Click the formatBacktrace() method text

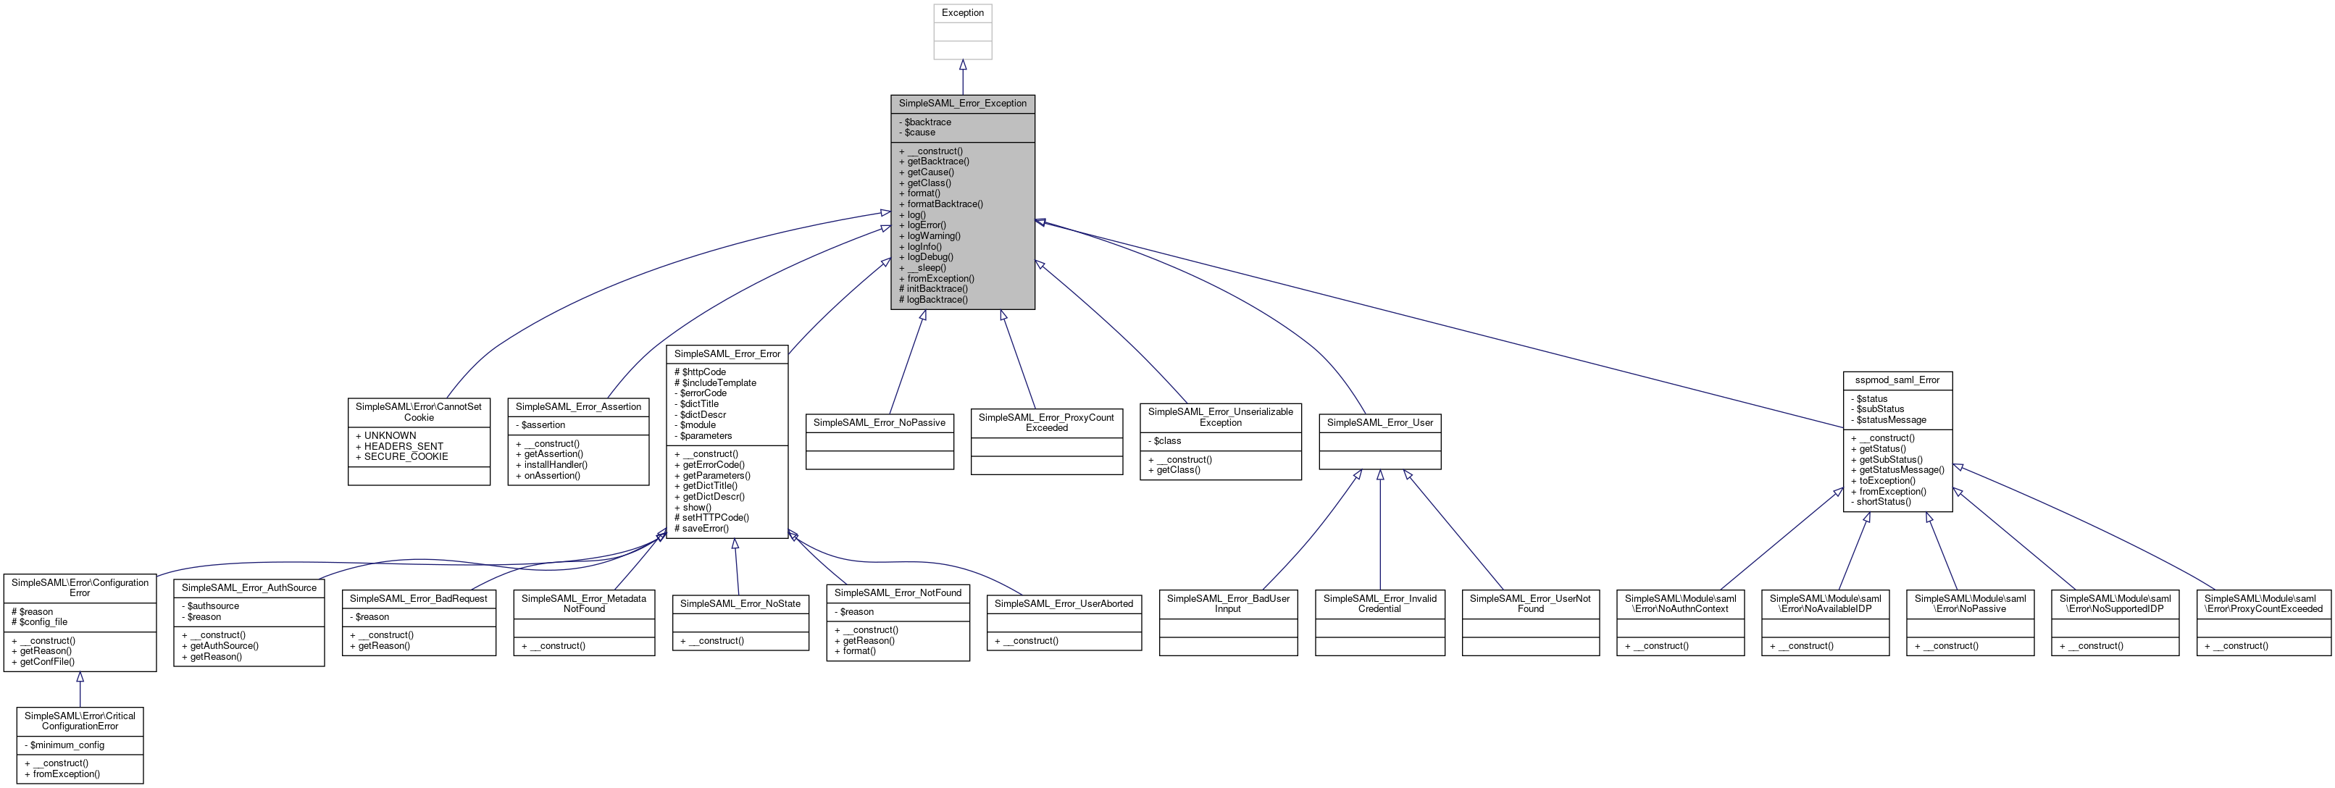click(x=941, y=204)
